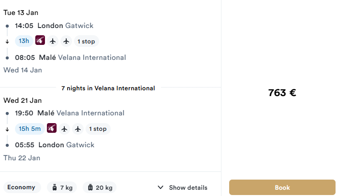
Task: Click the 13h outbound duration badge
Action: click(x=24, y=41)
